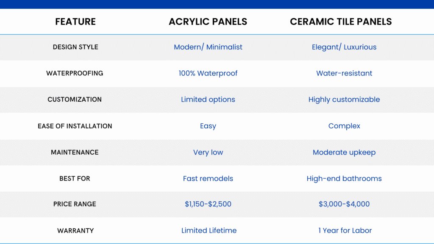Click the Moderate upkeep cell

[344, 152]
